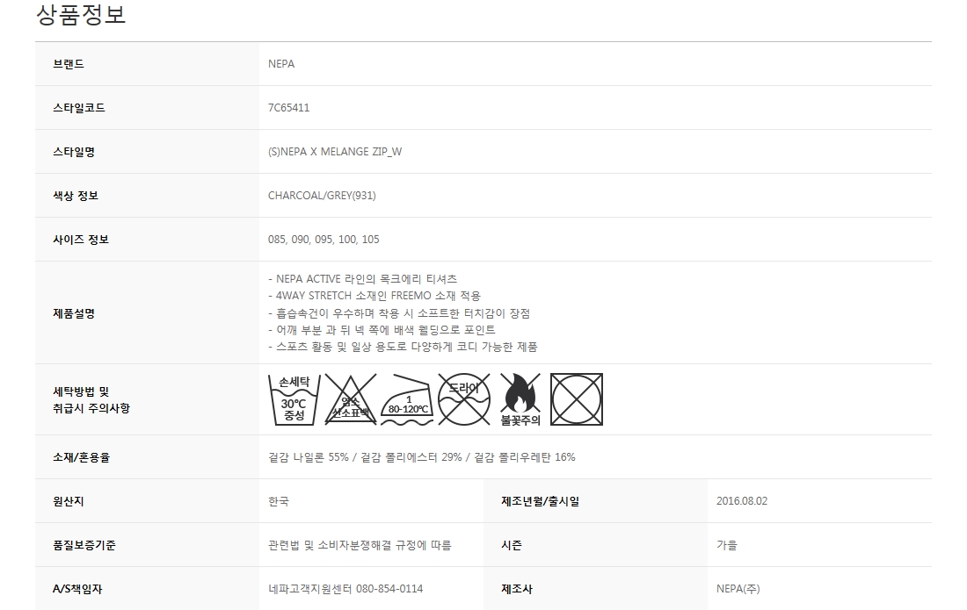This screenshot has height=610, width=967.
Task: Click the season value 가을
Action: click(726, 545)
